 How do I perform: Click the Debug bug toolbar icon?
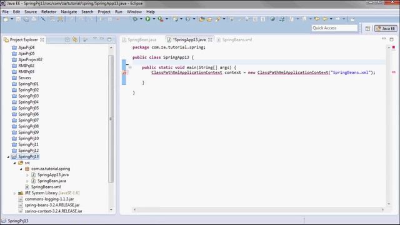(135, 19)
